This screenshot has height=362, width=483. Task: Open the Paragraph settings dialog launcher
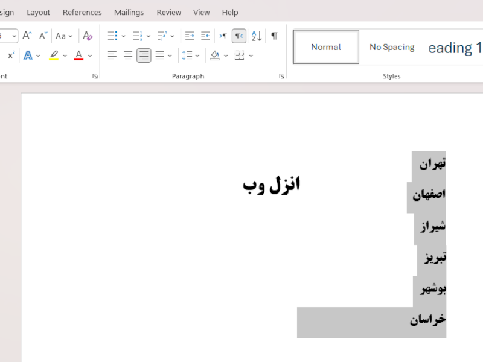281,77
